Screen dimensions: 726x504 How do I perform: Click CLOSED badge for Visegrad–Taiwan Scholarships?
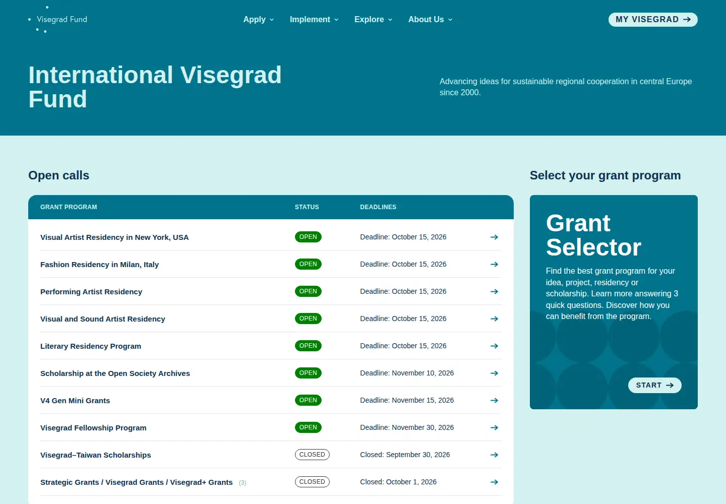click(312, 455)
